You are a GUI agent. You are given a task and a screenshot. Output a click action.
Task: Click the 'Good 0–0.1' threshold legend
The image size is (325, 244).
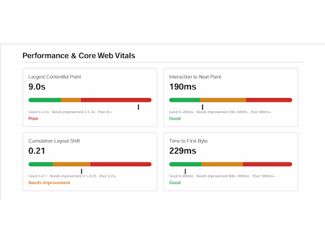tap(72, 176)
